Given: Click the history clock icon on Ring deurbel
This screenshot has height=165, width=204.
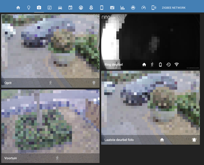Looking at the screenshot, I should 168,65.
